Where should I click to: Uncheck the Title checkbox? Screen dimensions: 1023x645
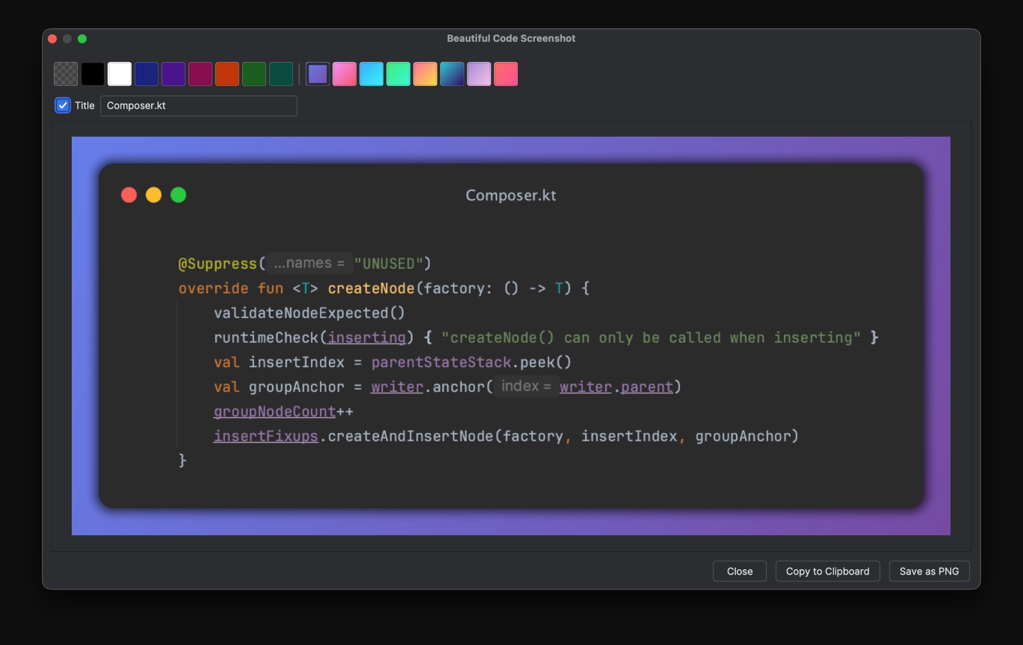point(62,105)
